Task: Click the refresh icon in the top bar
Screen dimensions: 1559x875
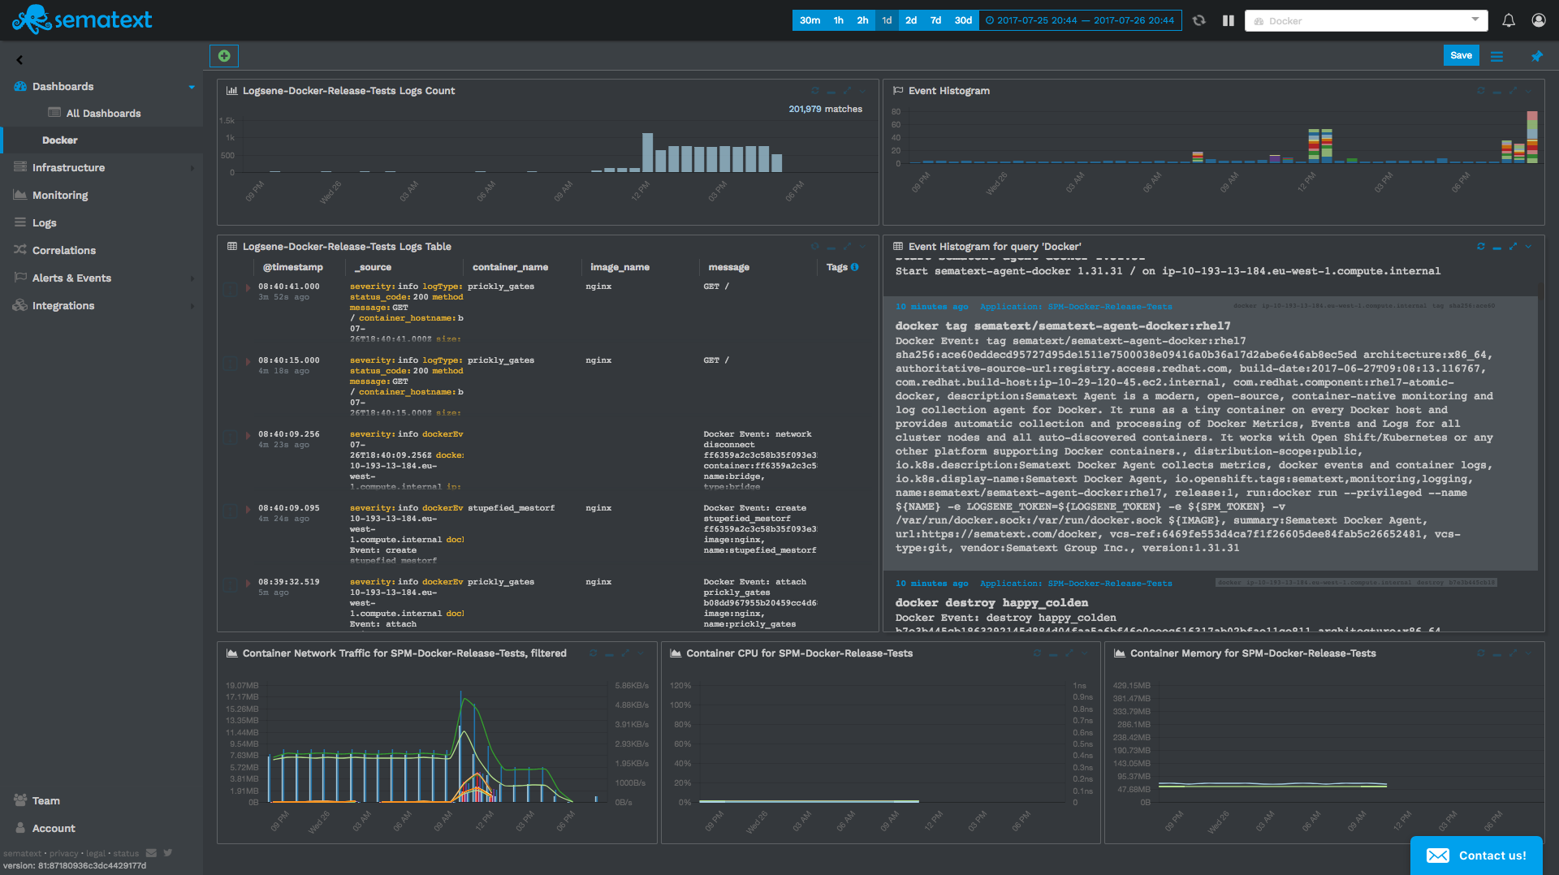Action: (1198, 20)
